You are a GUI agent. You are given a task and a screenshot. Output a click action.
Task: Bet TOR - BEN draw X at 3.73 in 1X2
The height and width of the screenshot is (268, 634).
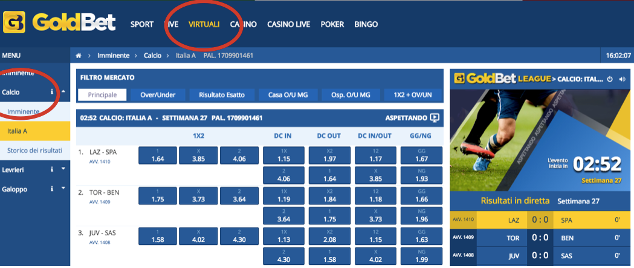pos(198,196)
